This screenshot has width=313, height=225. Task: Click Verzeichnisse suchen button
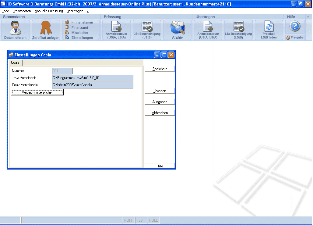tap(37, 92)
